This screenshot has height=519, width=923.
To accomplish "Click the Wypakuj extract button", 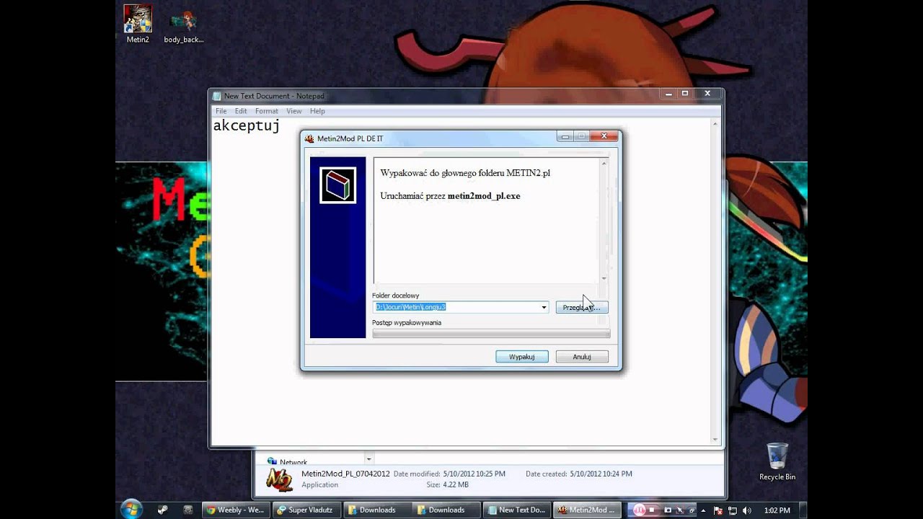I will point(522,357).
